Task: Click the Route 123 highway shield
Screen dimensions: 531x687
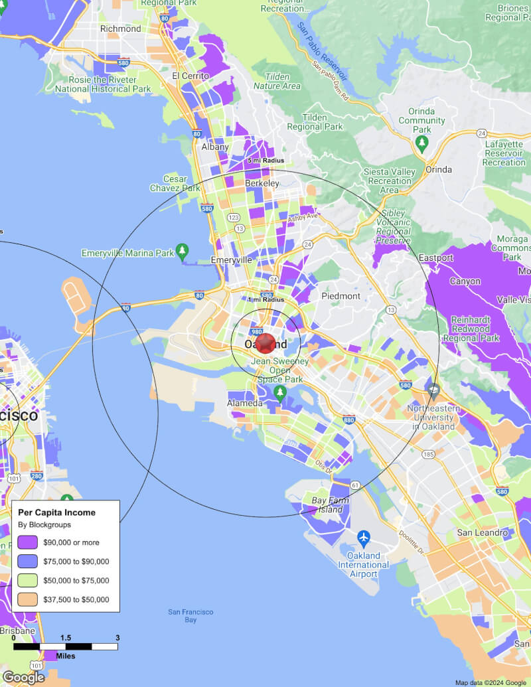Action: (x=233, y=217)
